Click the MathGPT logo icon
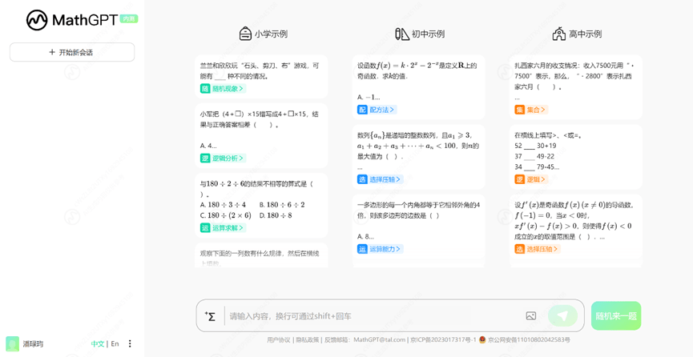The height and width of the screenshot is (357, 693). 37,20
